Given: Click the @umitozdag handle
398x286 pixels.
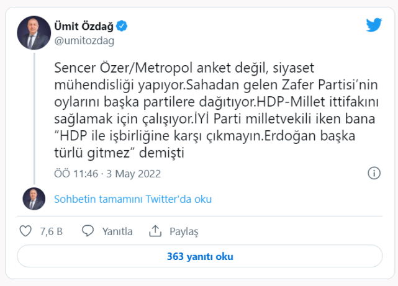Looking at the screenshot, I should pyautogui.click(x=84, y=40).
